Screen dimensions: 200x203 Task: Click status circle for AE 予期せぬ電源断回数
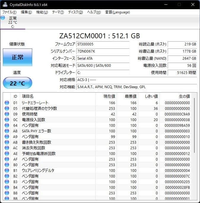[x=7, y=153]
